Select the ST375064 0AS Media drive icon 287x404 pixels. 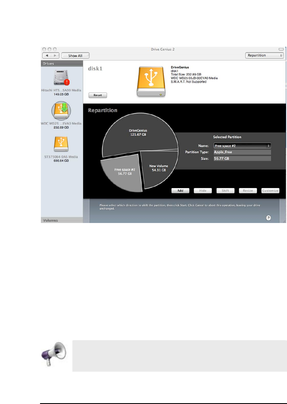61,144
